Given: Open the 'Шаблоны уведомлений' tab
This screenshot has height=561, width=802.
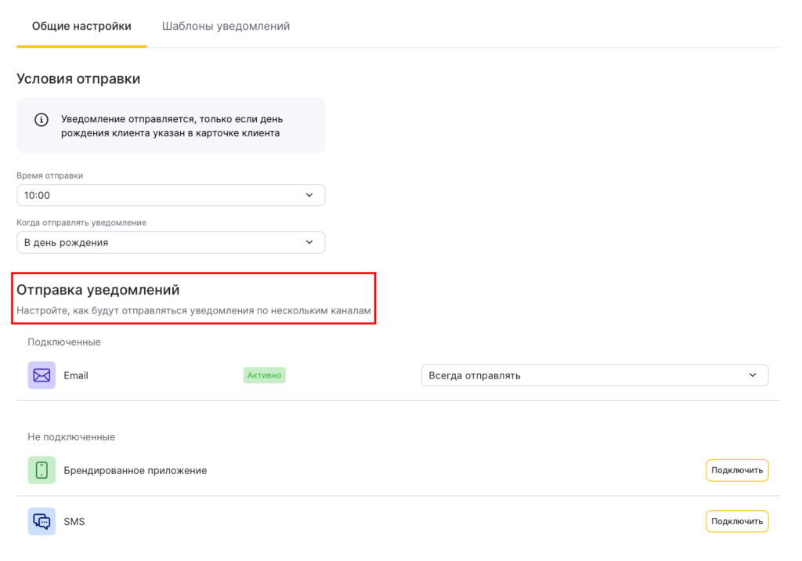Looking at the screenshot, I should pos(226,26).
